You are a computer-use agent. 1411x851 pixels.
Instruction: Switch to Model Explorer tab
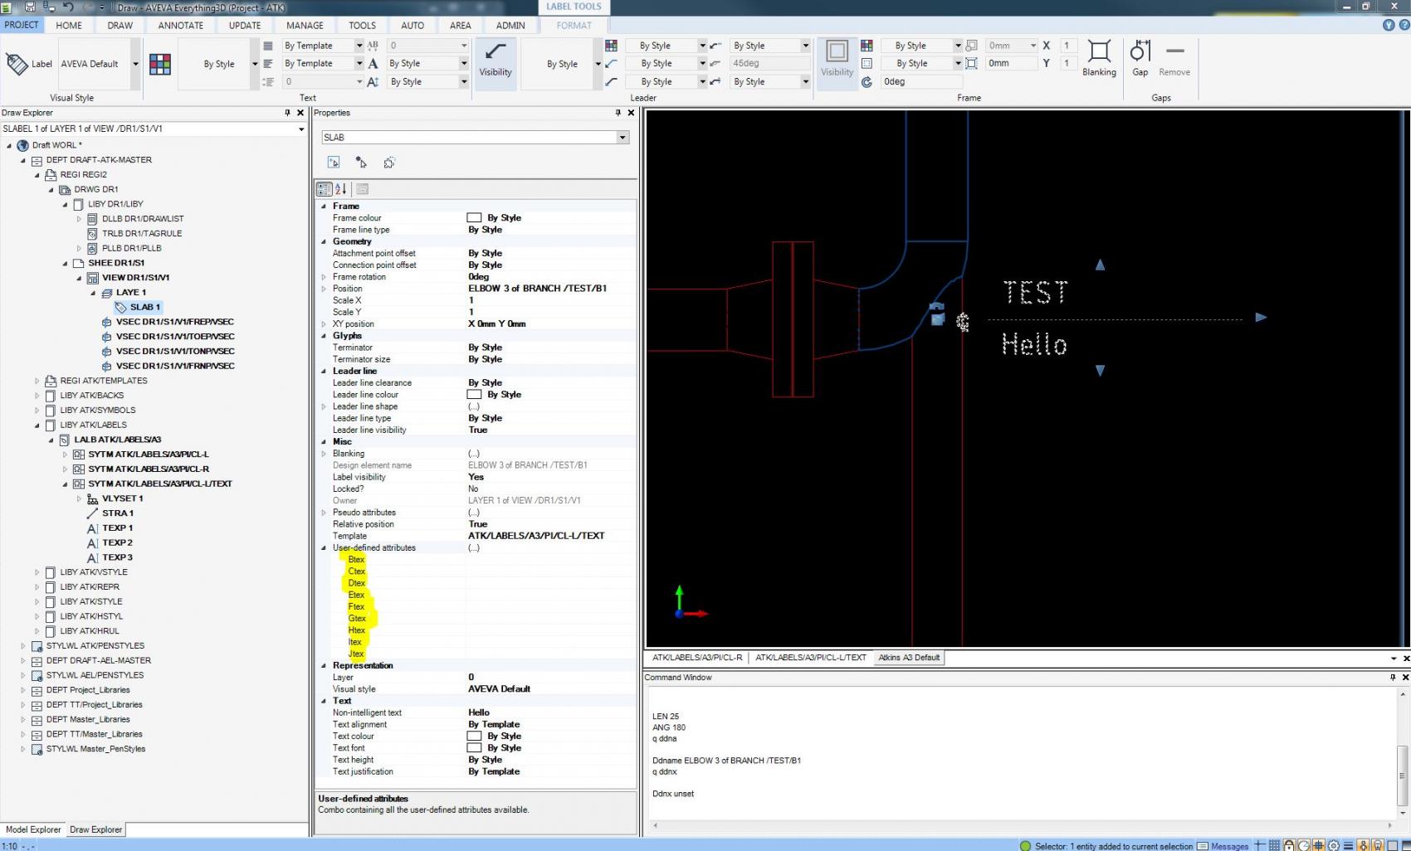click(33, 829)
